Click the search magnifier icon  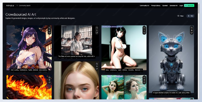(x=17, y=5)
